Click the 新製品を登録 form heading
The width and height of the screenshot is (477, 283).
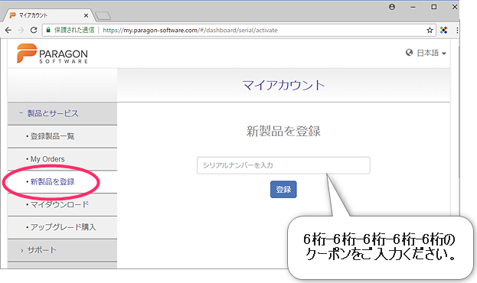(283, 132)
